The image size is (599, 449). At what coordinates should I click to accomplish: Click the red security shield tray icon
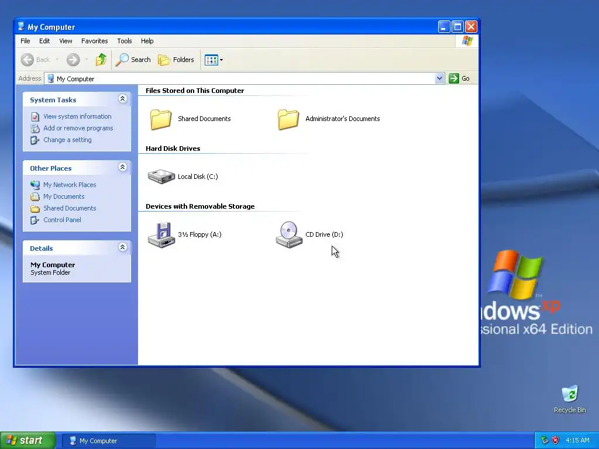[x=556, y=440]
